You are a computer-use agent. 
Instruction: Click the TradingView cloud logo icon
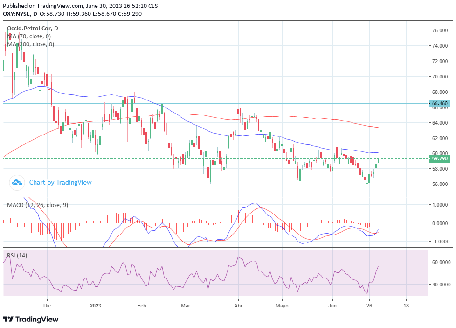coord(17,183)
